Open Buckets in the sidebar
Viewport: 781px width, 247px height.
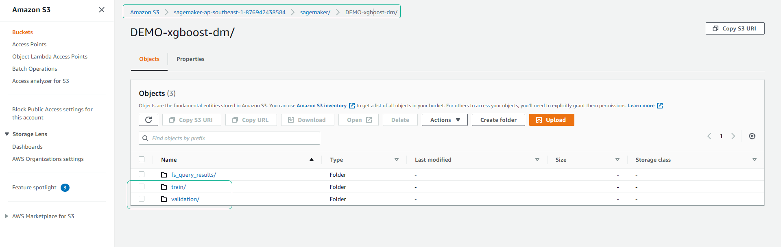pos(22,32)
